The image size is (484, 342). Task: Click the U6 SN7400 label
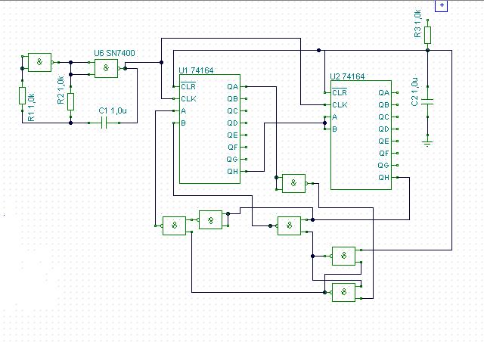[x=114, y=53]
